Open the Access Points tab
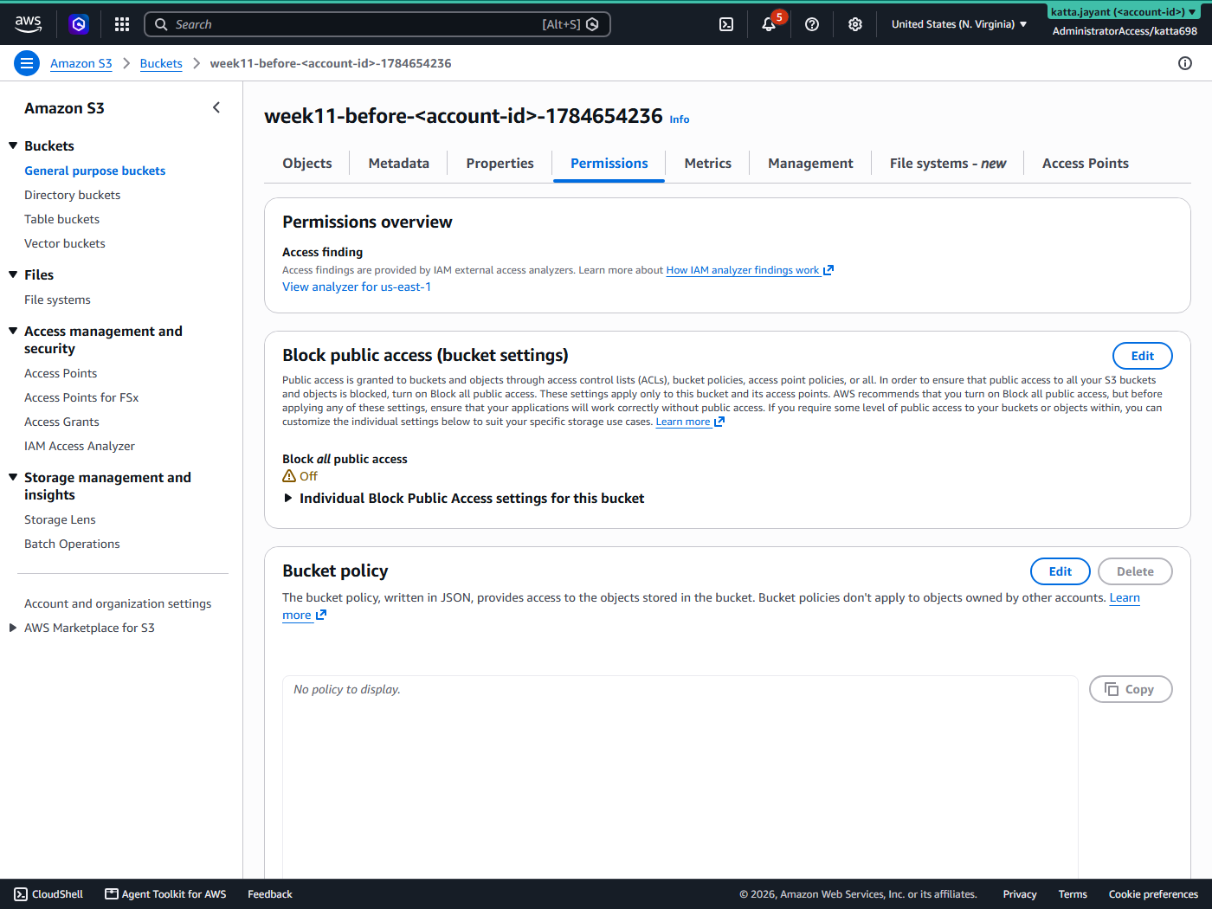The image size is (1212, 909). pyautogui.click(x=1085, y=163)
